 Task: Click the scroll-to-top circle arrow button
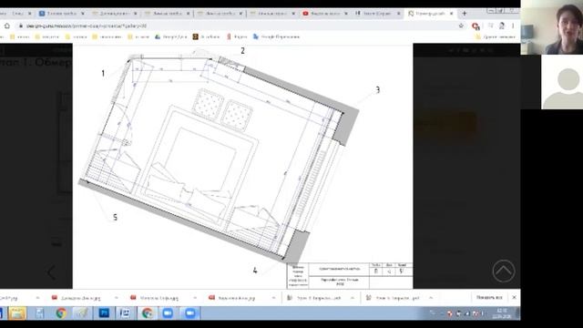click(x=504, y=271)
